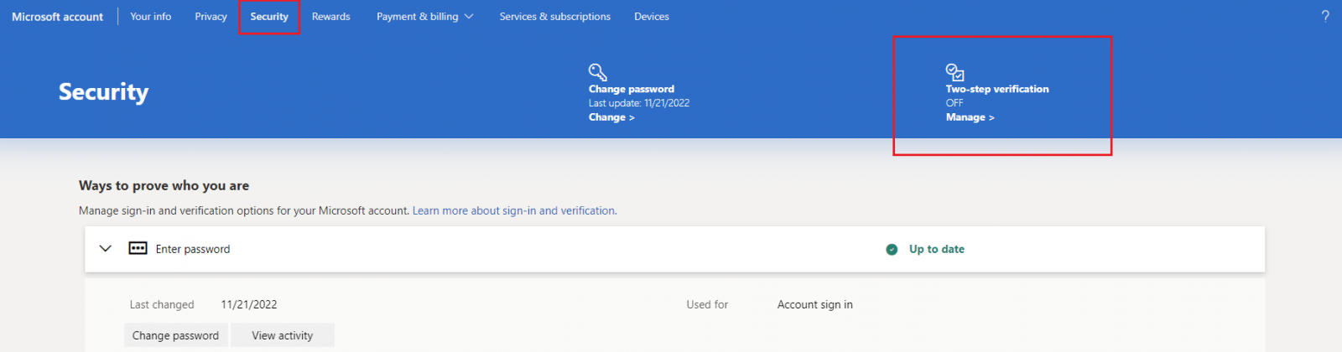Click the Two-step verification shield icon
1342x352 pixels.
954,72
